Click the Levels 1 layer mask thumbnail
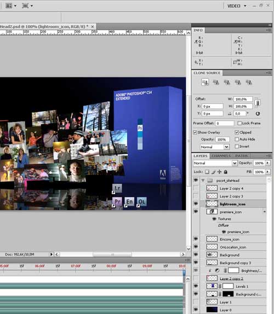Image resolution: width=274 pixels, height=314 pixels. [228, 286]
